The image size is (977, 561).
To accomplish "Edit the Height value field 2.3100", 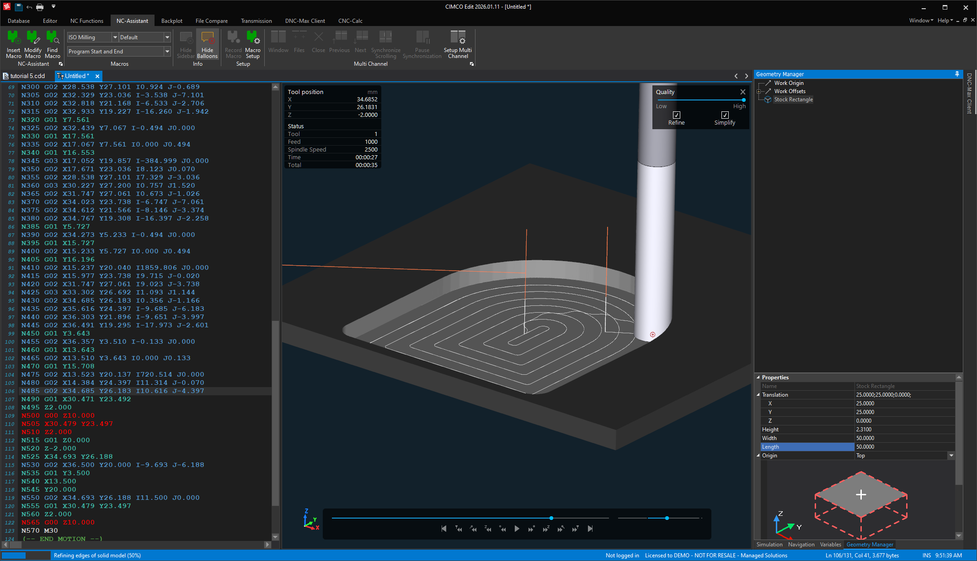I will click(904, 430).
